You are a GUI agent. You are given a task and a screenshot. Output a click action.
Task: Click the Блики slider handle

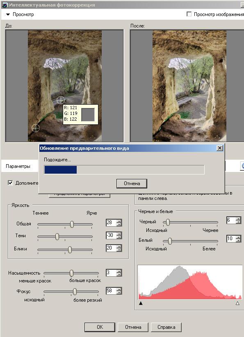click(70, 250)
